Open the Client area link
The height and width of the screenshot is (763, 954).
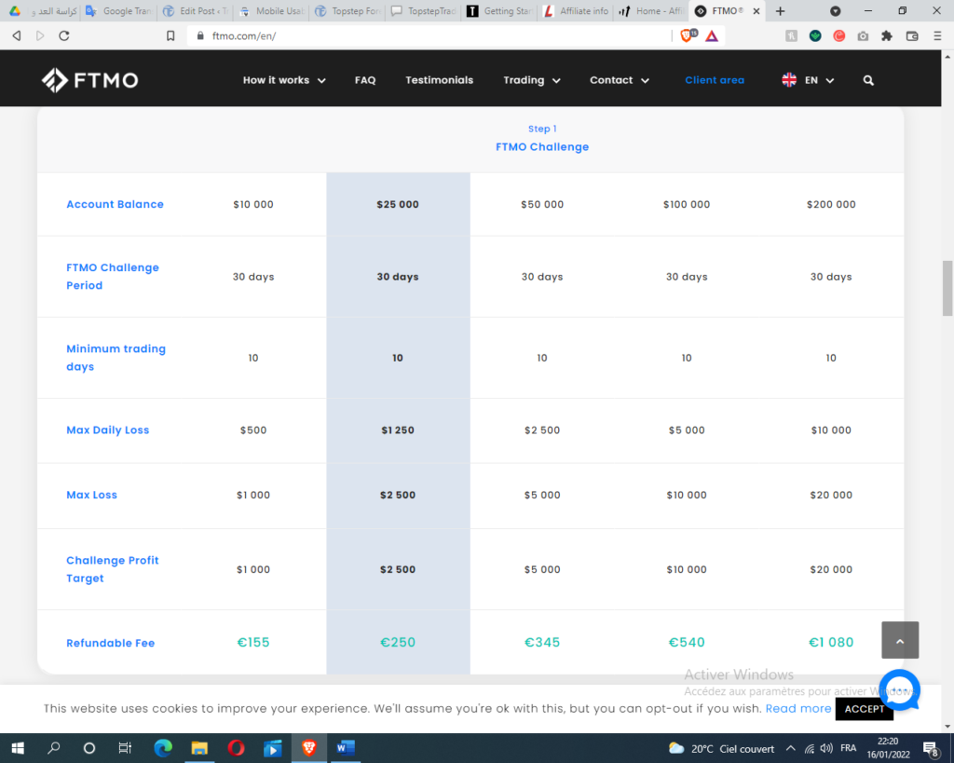point(715,80)
